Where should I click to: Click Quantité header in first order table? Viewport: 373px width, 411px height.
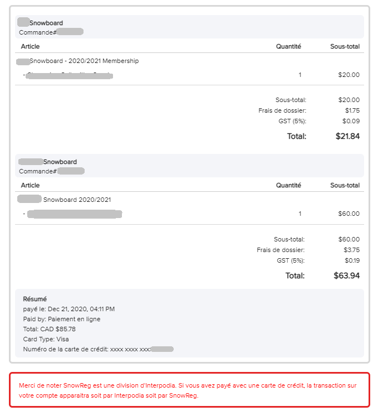(288, 46)
